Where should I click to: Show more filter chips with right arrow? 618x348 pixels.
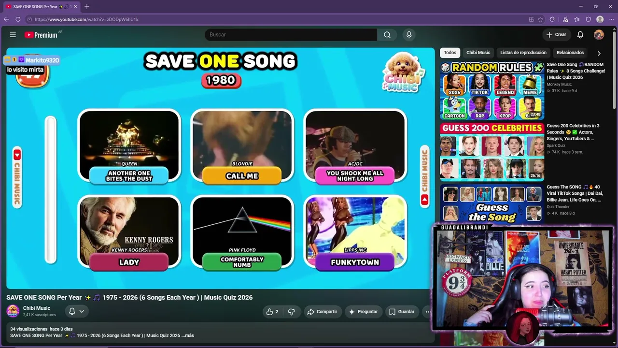click(x=599, y=53)
